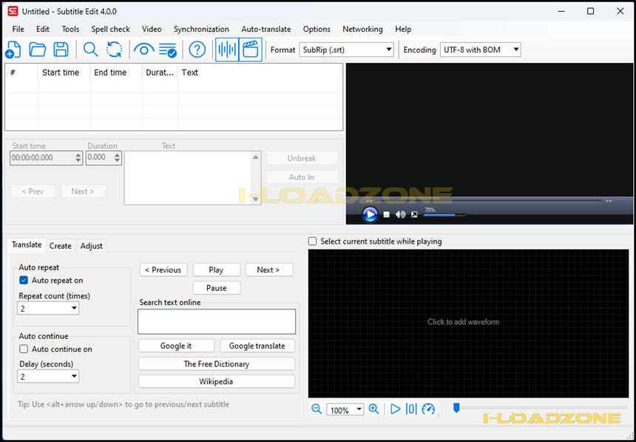Click the Play button in Translate tab
Screen dimensions: 636x442
[217, 269]
